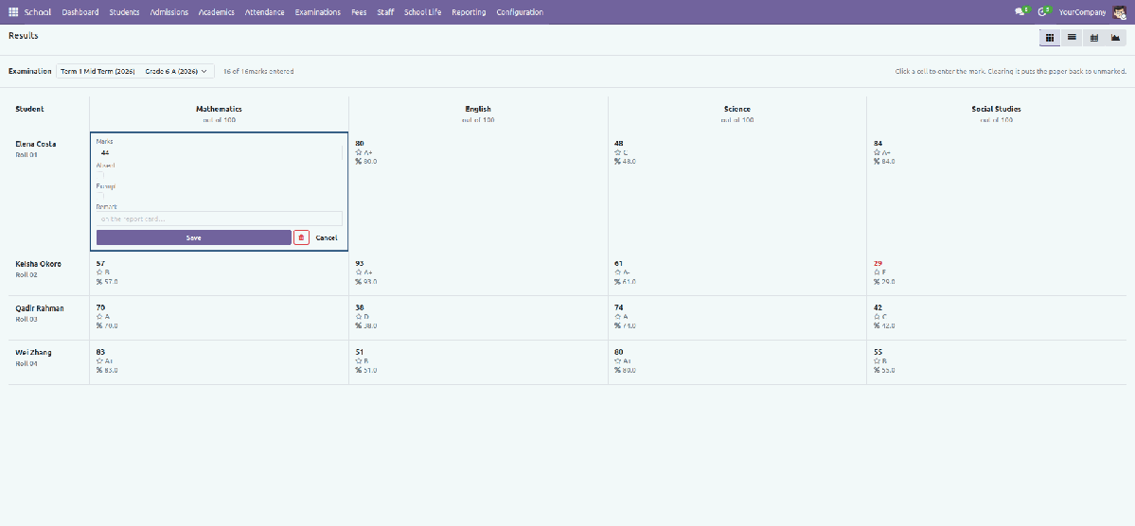Click the Remark field for the report card
This screenshot has width=1135, height=526.
(x=220, y=219)
